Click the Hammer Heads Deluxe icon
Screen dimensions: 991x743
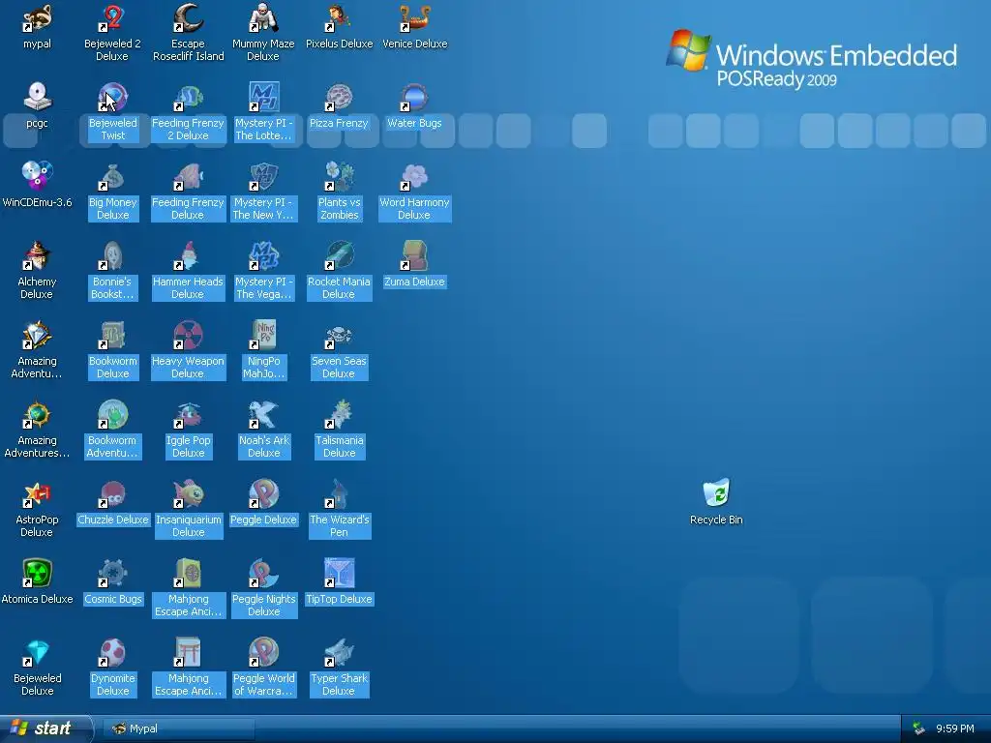188,255
